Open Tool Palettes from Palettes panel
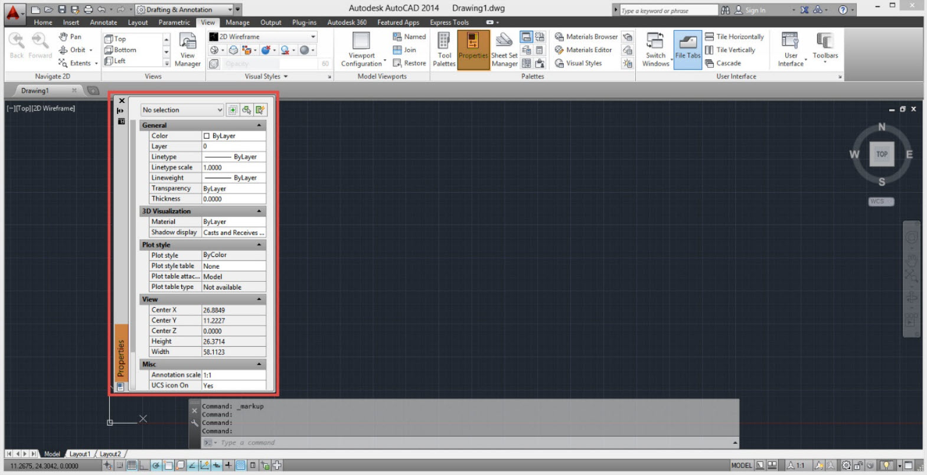 [x=444, y=50]
